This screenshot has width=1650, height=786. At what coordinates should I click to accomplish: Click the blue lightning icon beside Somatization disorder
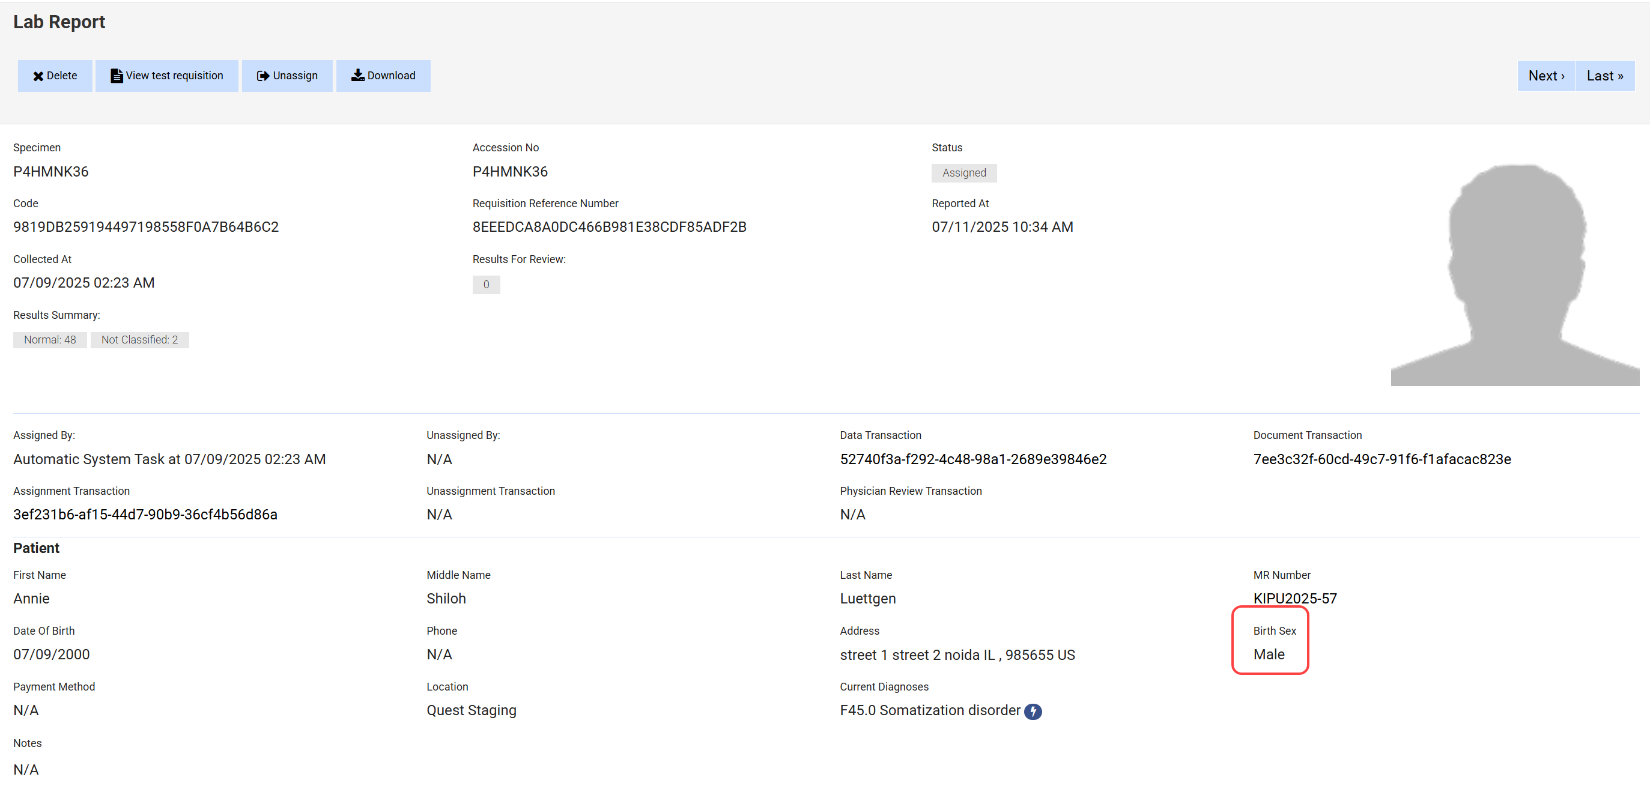[x=1033, y=711]
